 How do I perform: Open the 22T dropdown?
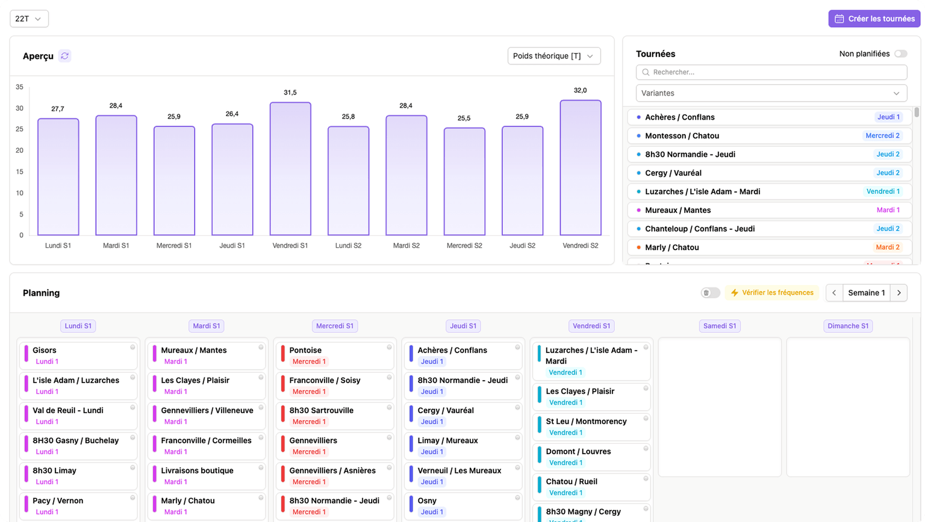29,19
